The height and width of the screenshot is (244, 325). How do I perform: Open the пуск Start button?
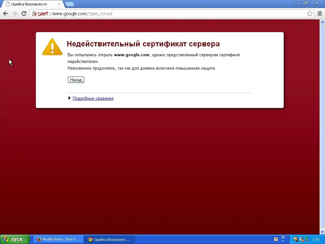15,240
